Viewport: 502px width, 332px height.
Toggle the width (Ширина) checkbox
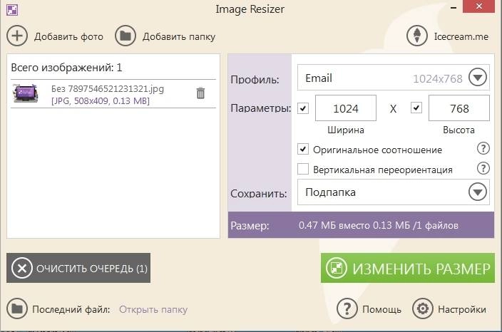pos(303,108)
